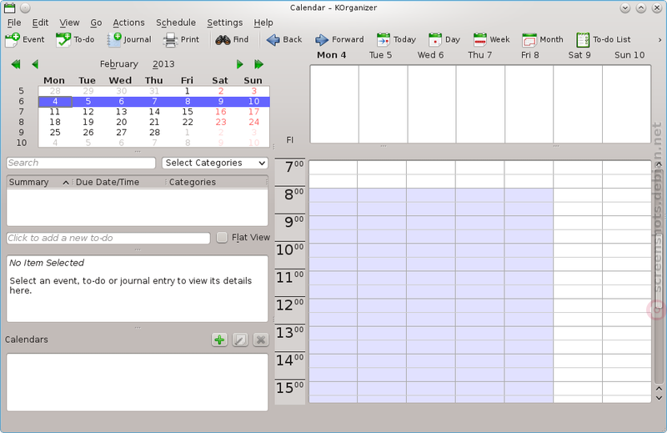Open the Schedule menu
This screenshot has height=433, width=667.
coord(176,23)
